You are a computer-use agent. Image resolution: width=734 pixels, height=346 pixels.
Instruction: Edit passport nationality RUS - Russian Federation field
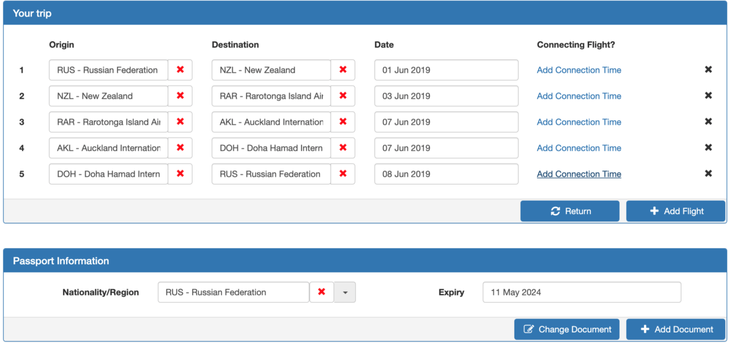coord(234,292)
